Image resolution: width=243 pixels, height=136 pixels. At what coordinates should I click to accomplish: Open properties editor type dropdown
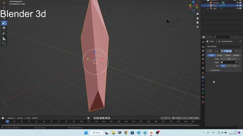(x=204, y=37)
